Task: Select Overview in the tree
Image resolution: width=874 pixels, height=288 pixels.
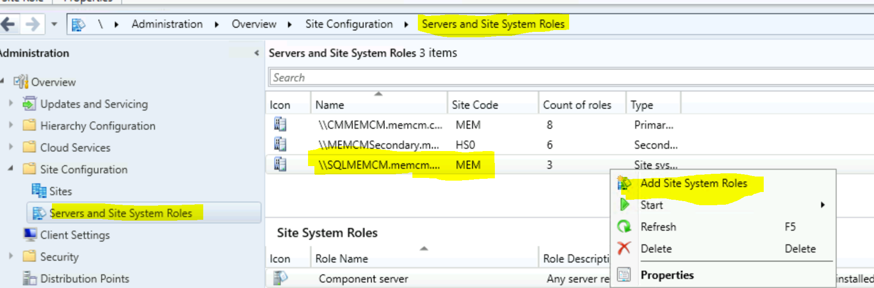Action: (x=53, y=82)
